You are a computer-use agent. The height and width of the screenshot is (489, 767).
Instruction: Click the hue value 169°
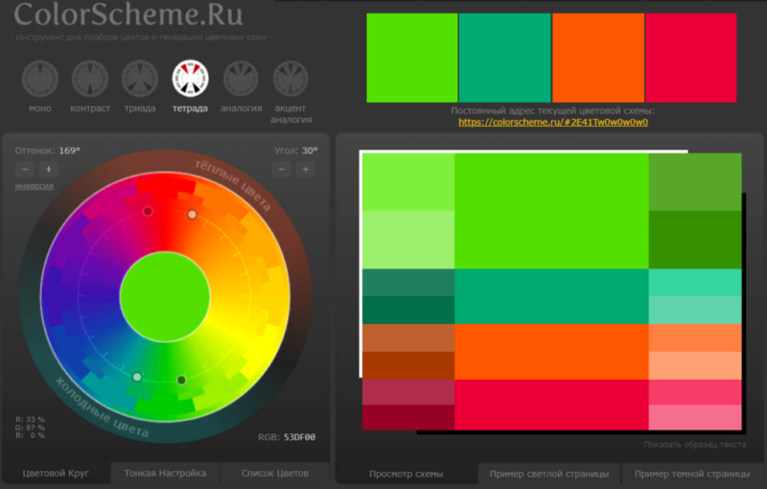coord(69,151)
